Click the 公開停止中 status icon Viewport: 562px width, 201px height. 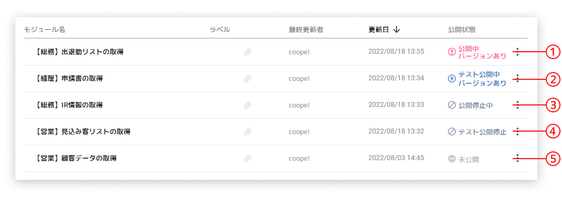451,105
